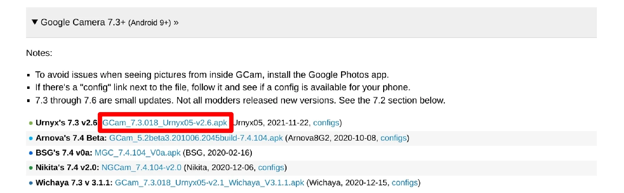
Task: Click the "Google Camera 7.3+" section title
Action: pos(83,23)
